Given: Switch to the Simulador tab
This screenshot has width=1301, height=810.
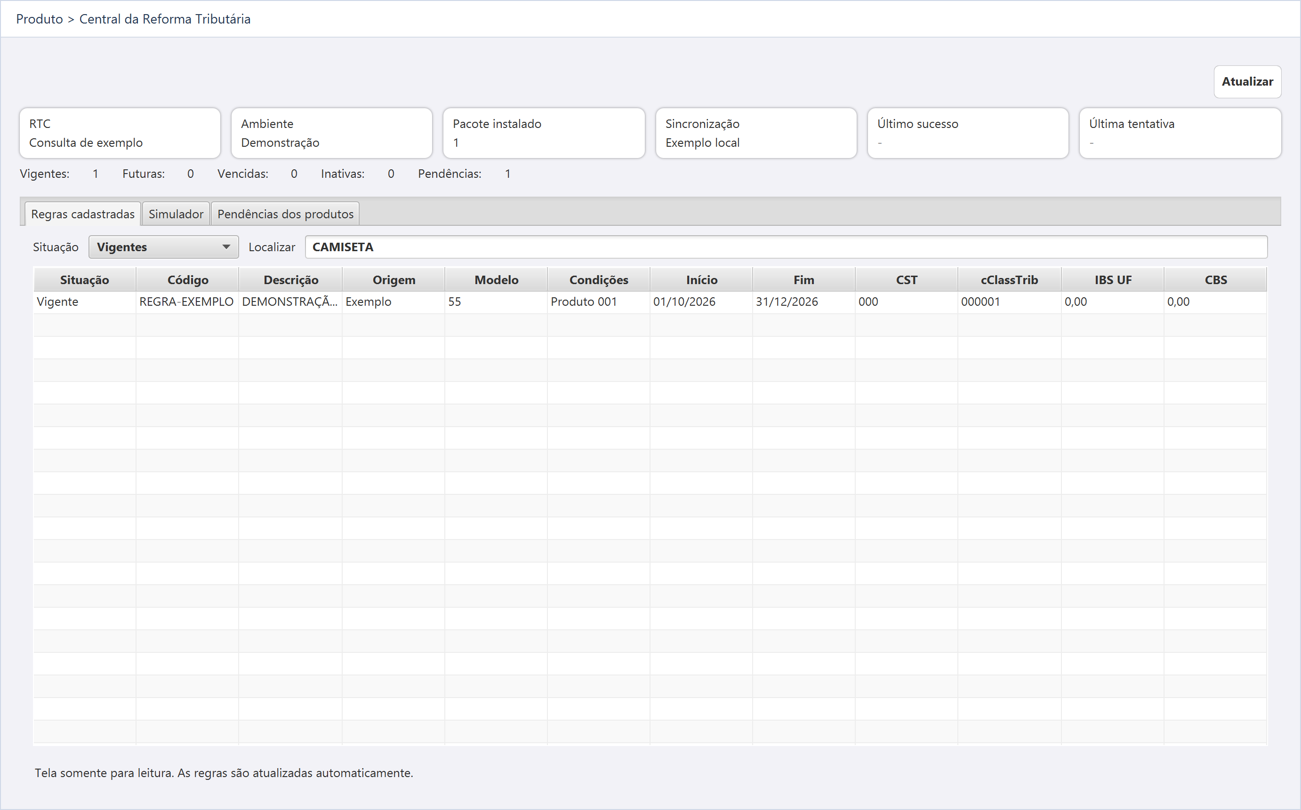Looking at the screenshot, I should pyautogui.click(x=176, y=214).
